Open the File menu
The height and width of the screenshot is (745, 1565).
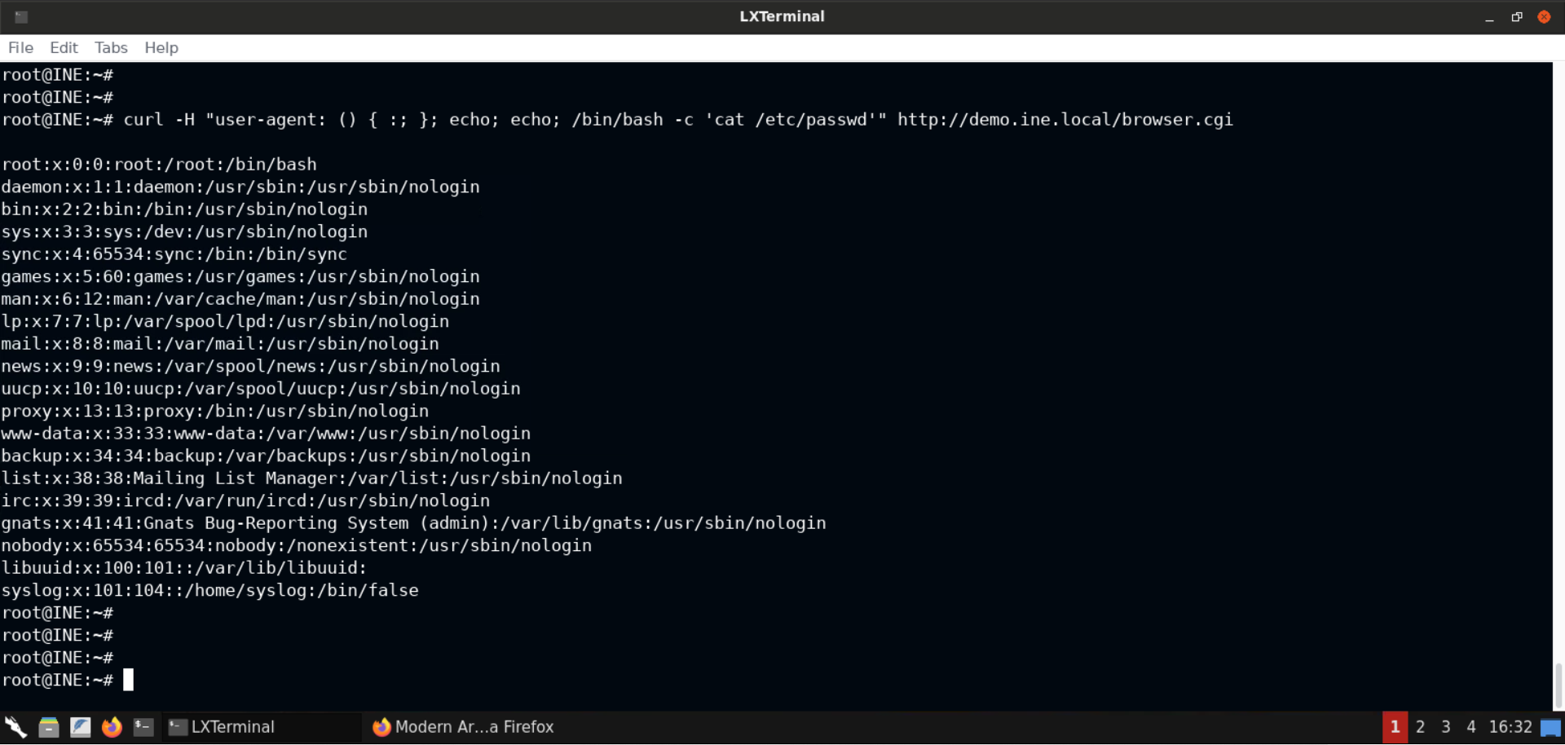[20, 48]
